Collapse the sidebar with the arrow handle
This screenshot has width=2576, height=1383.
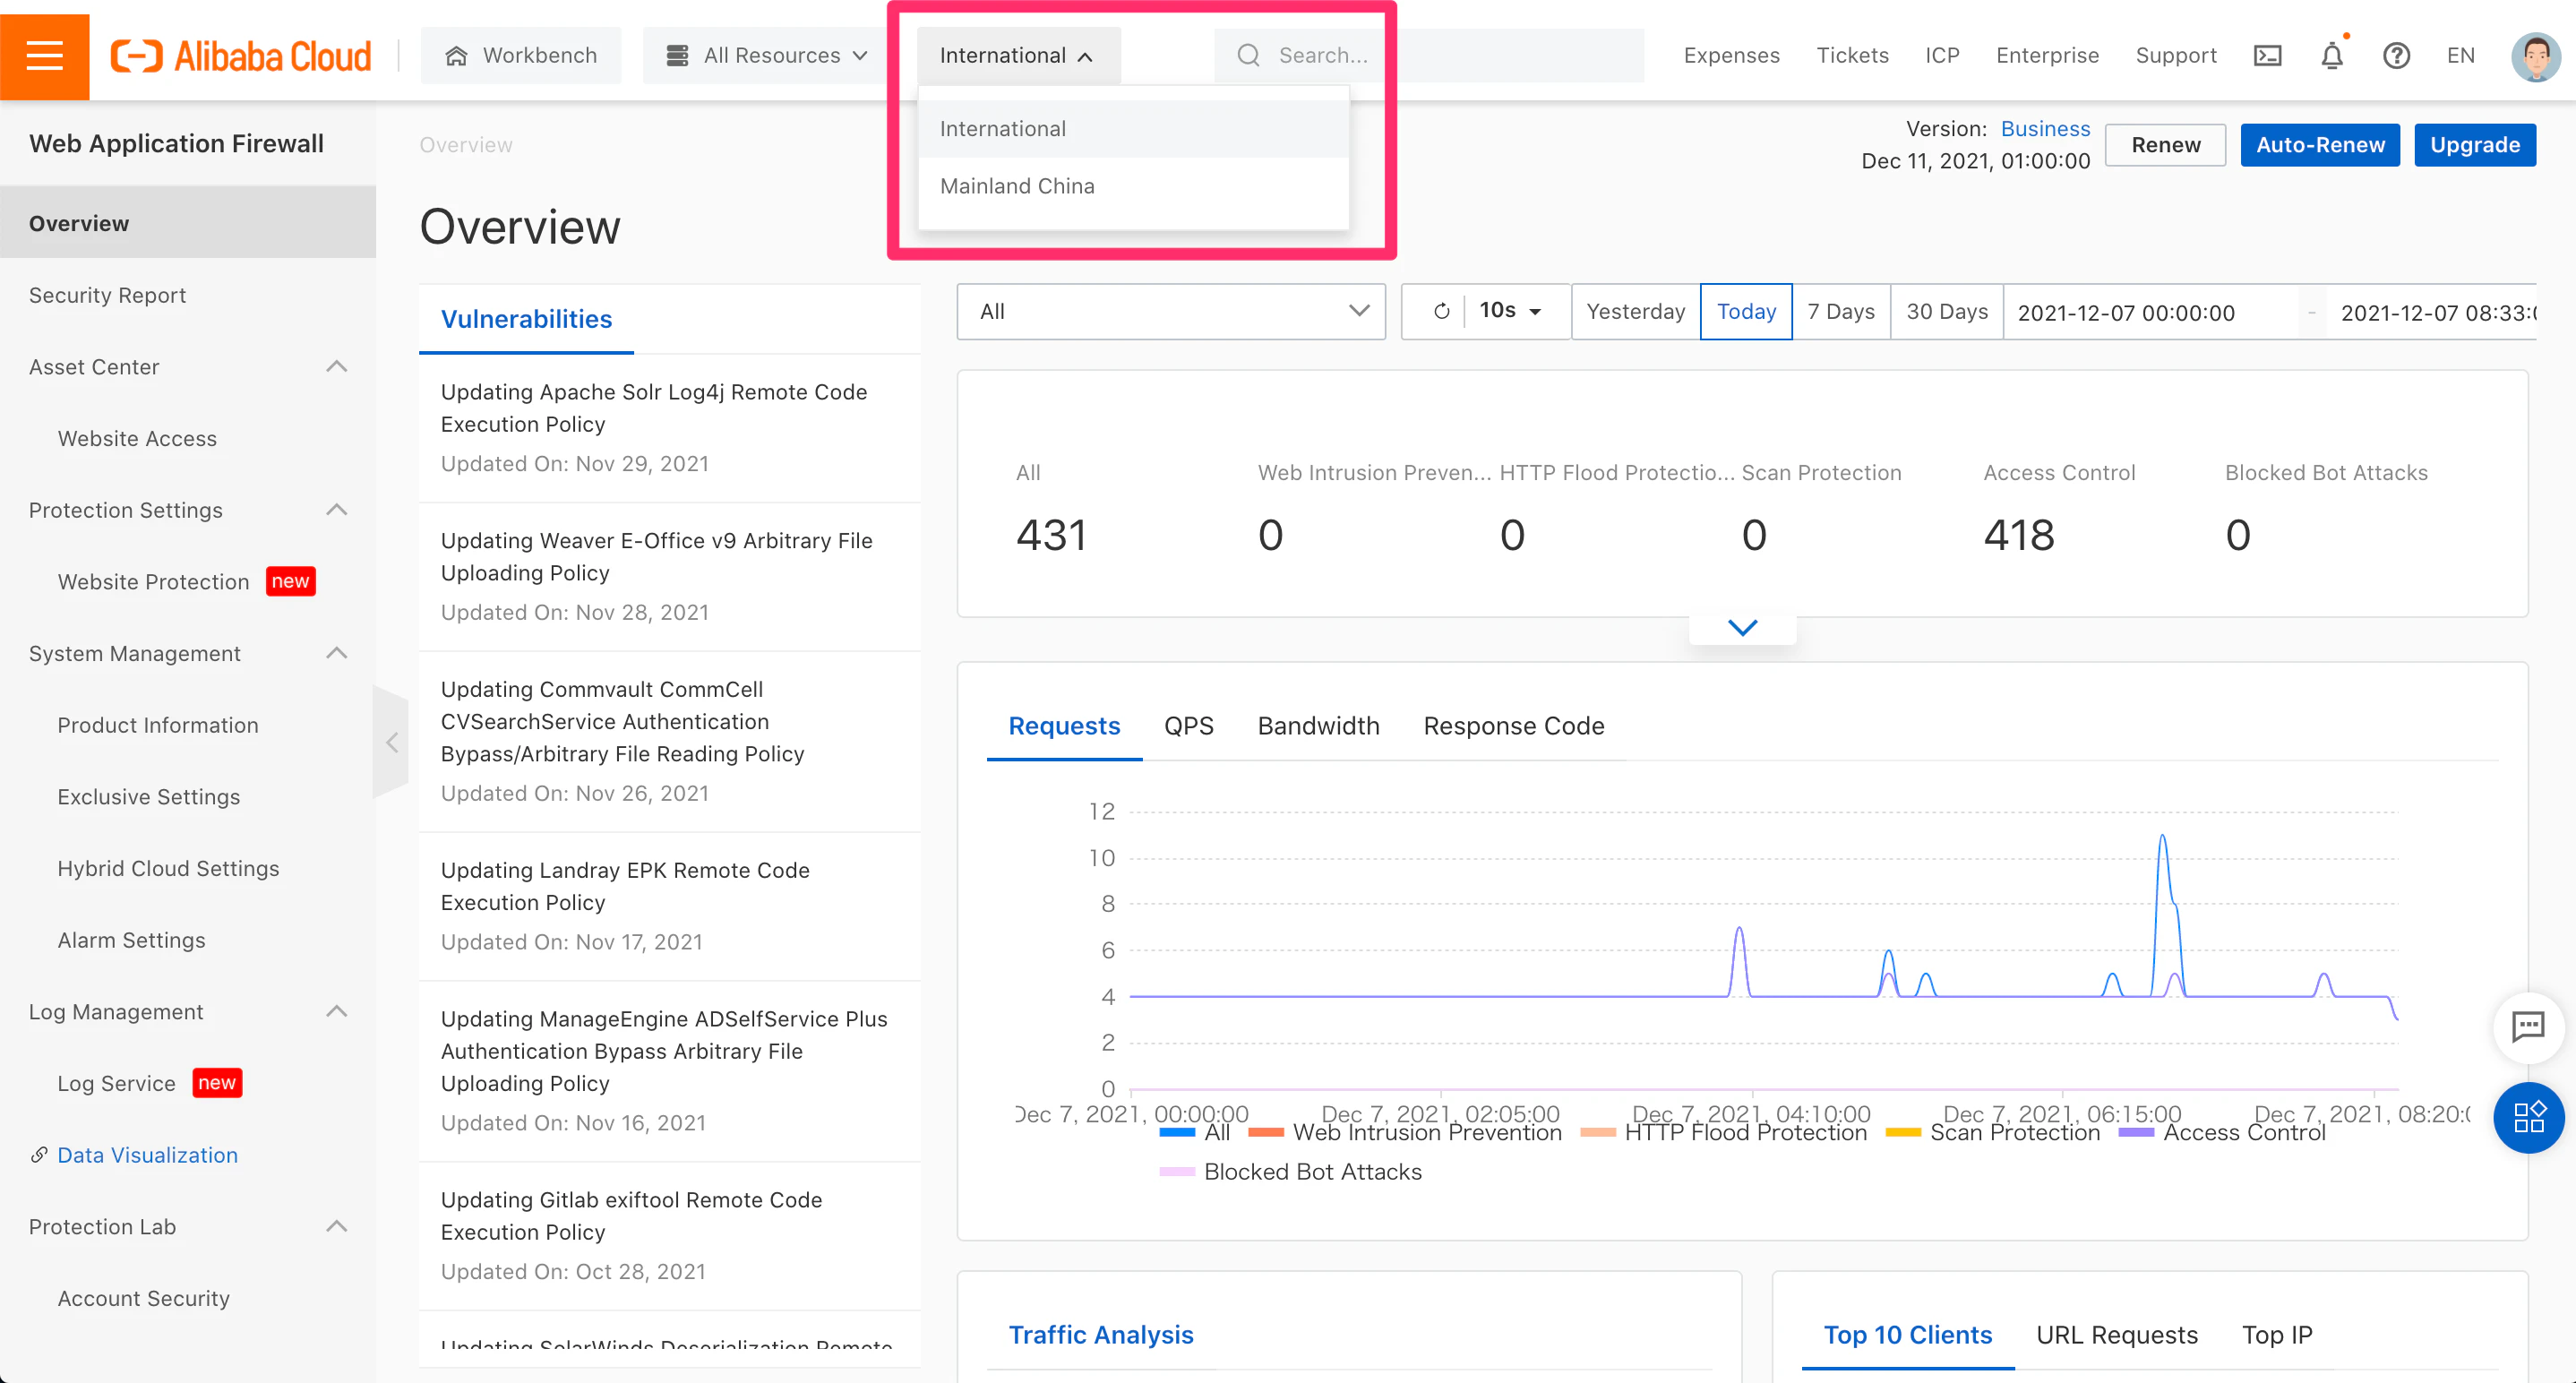pyautogui.click(x=391, y=742)
